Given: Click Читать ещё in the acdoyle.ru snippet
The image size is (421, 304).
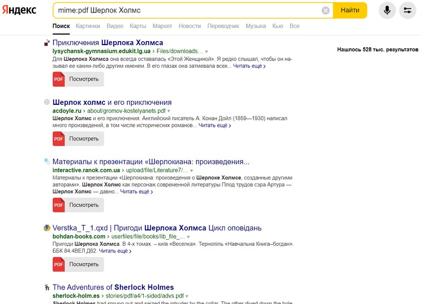Looking at the screenshot, I should [215, 125].
